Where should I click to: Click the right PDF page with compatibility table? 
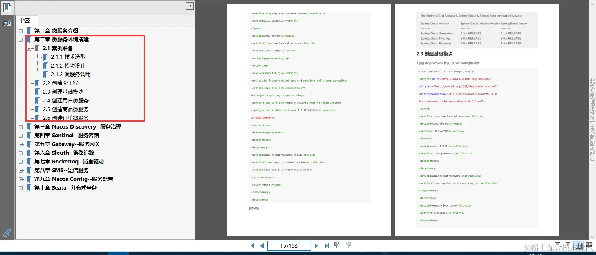tap(477, 120)
